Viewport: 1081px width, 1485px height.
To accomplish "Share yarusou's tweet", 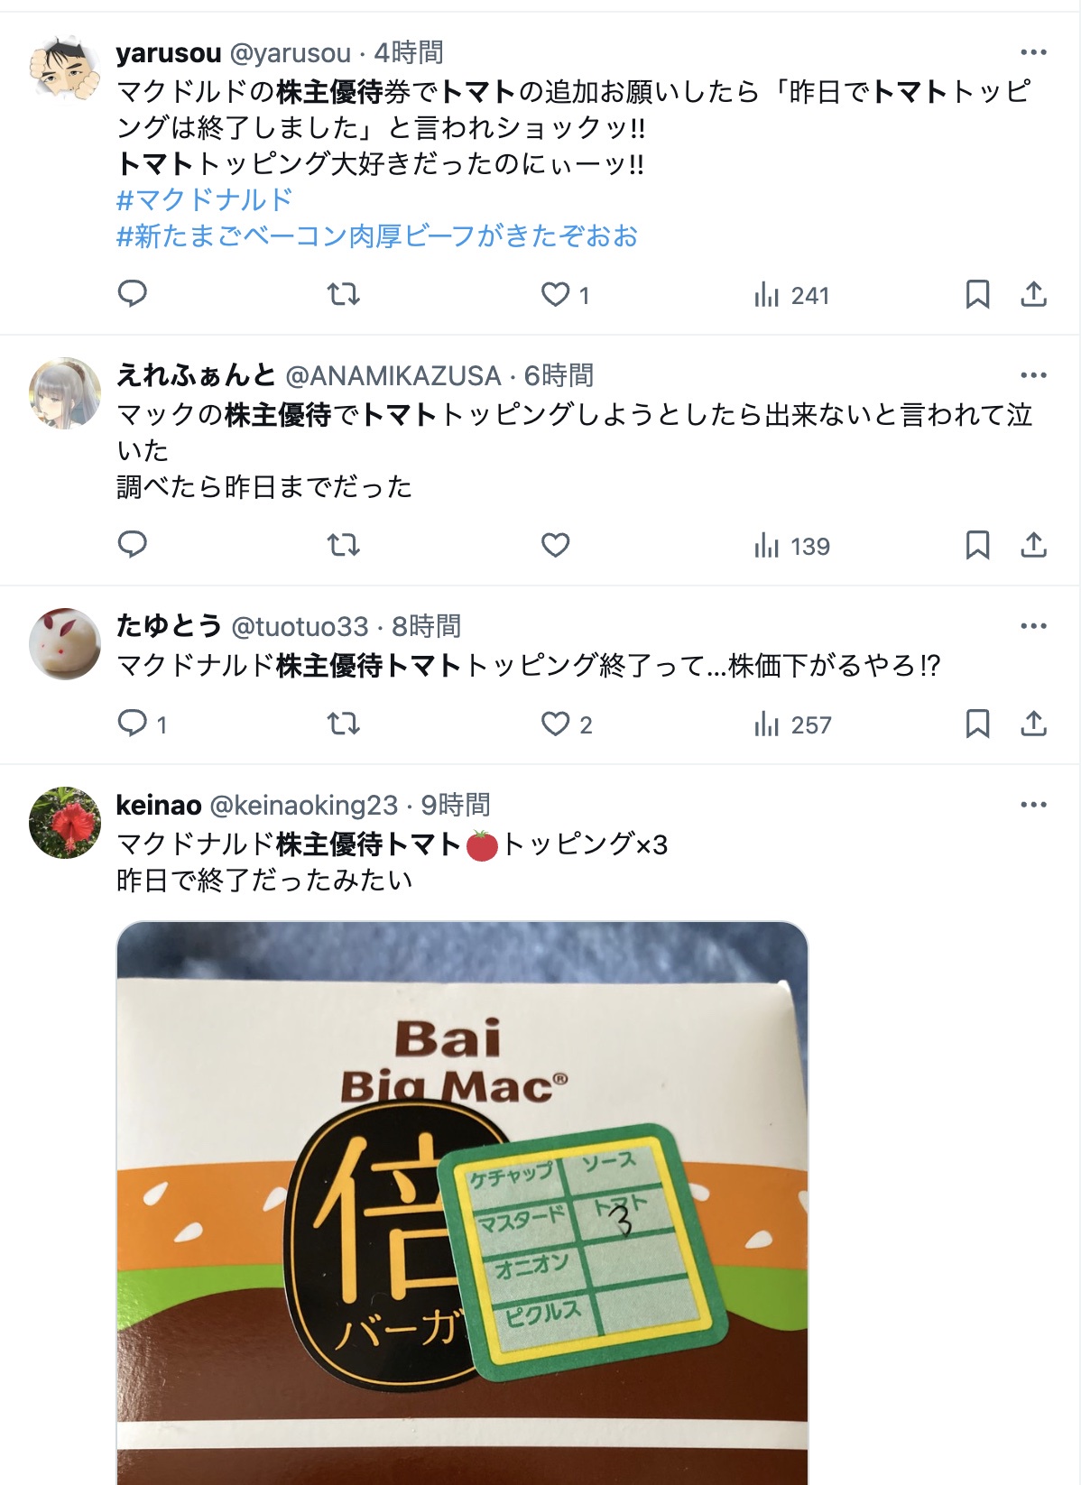I will coord(1033,294).
